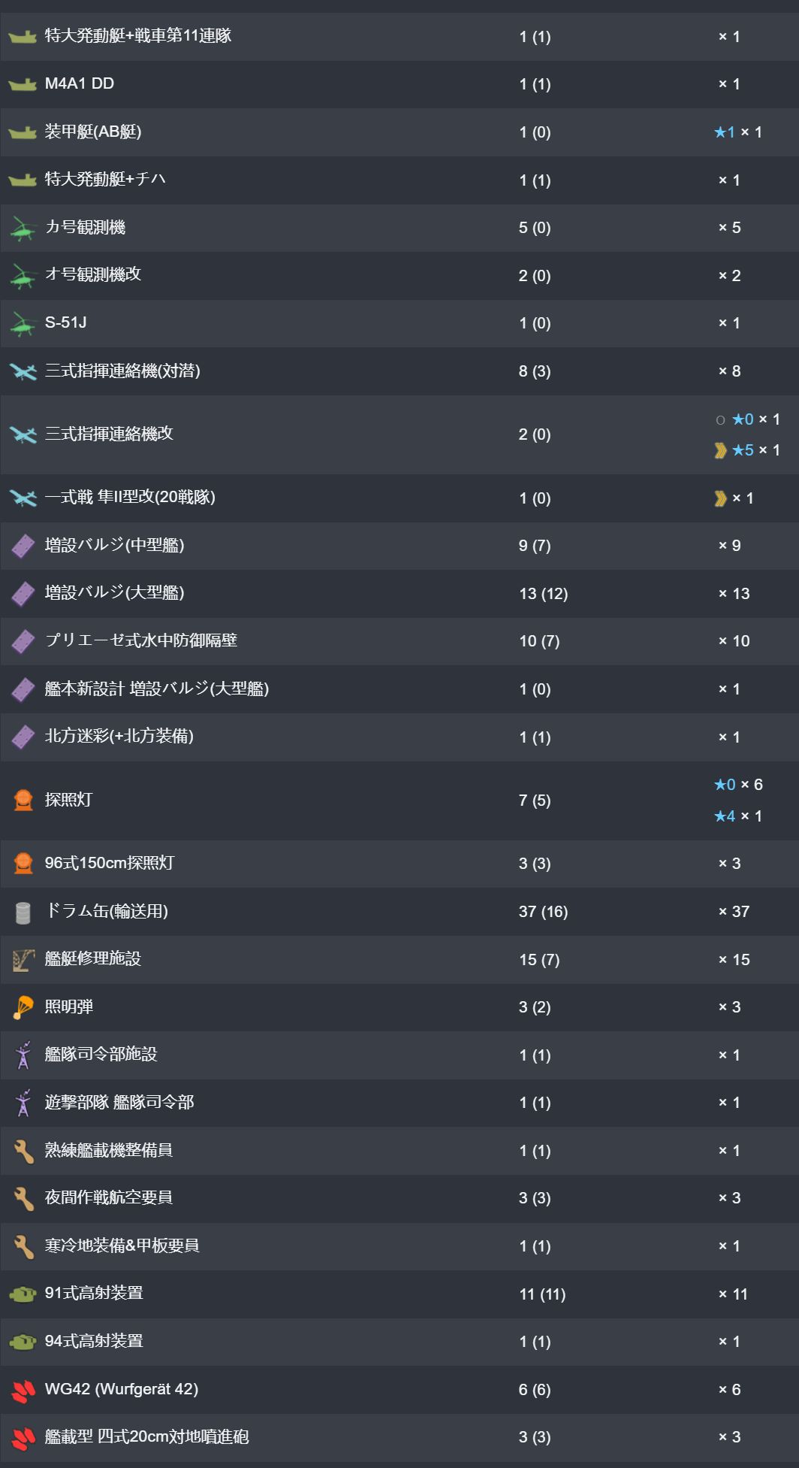Click the orange searchlight icon beside 探照灯
The height and width of the screenshot is (1468, 799).
click(x=23, y=800)
